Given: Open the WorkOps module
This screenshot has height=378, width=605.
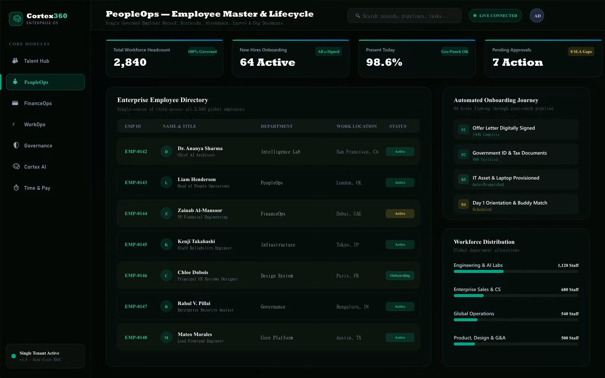Looking at the screenshot, I should (45, 124).
